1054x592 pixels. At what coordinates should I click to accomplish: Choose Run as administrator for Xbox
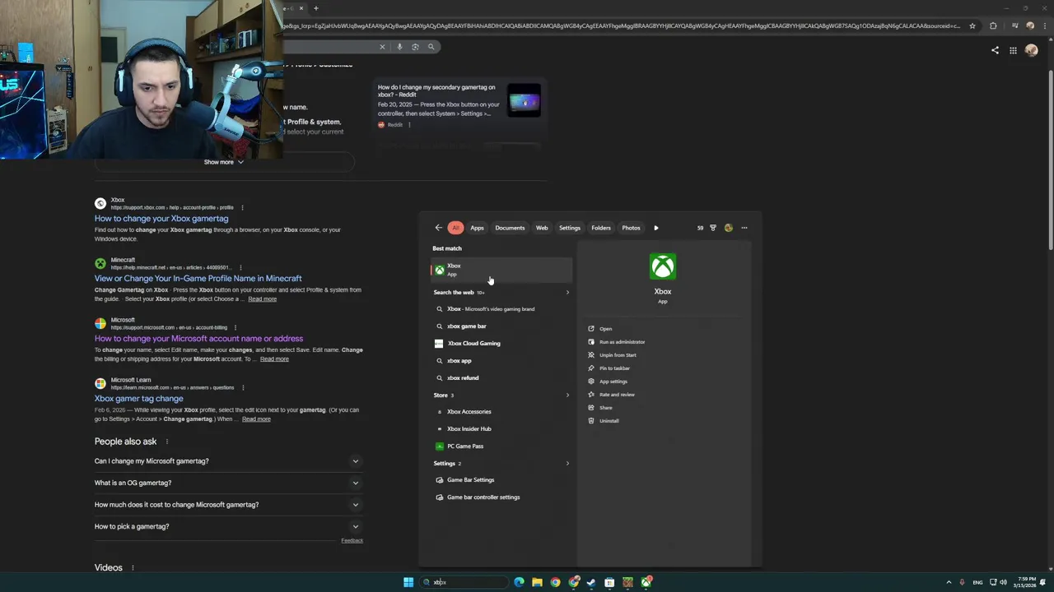coord(622,342)
